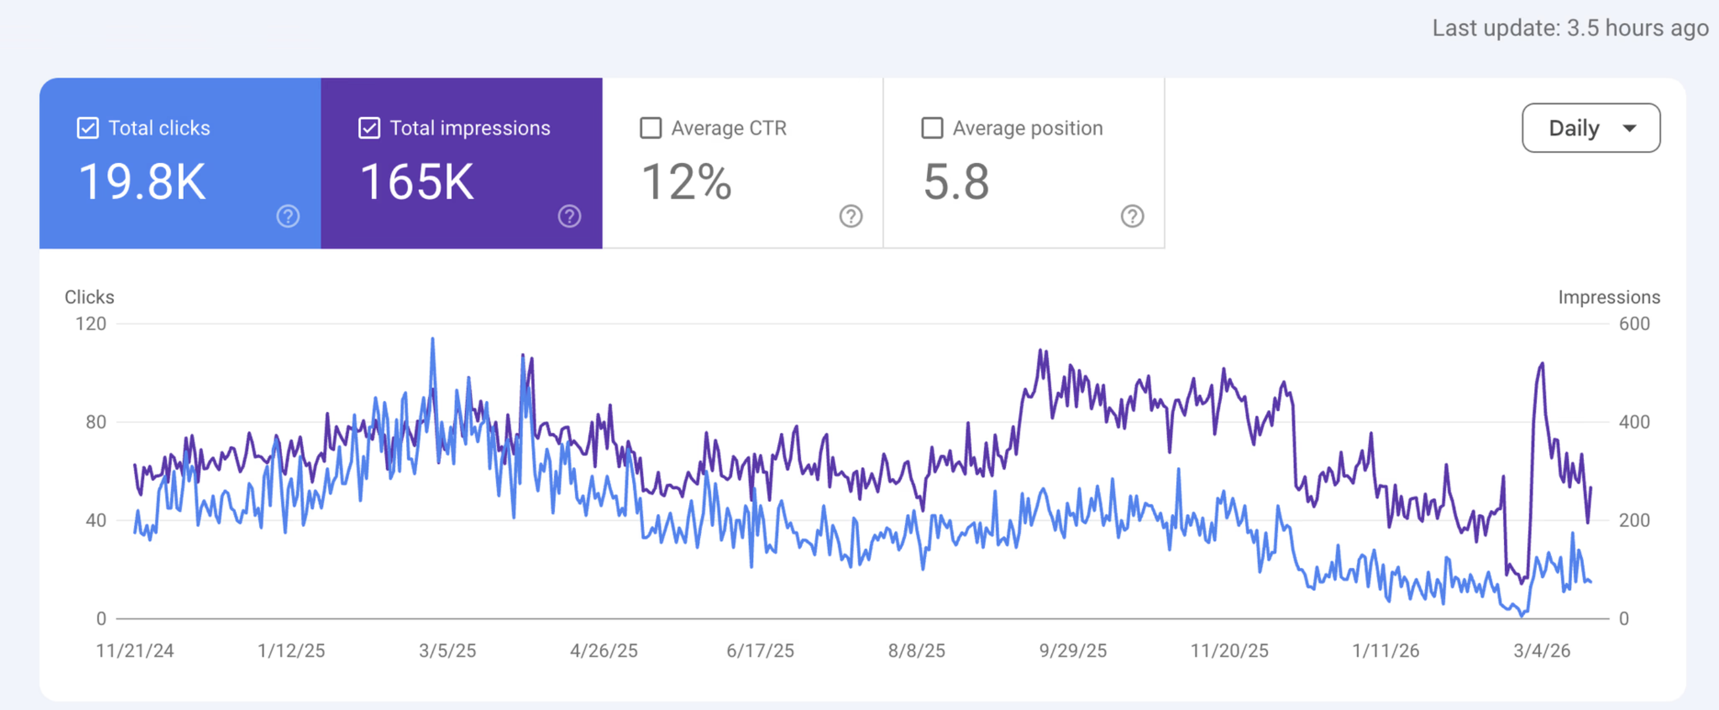Screen dimensions: 1719x710
Task: Click the 9/29/25 date label on axis
Action: click(x=1072, y=650)
